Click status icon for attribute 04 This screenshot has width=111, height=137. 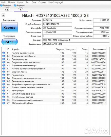click(x=4, y=62)
